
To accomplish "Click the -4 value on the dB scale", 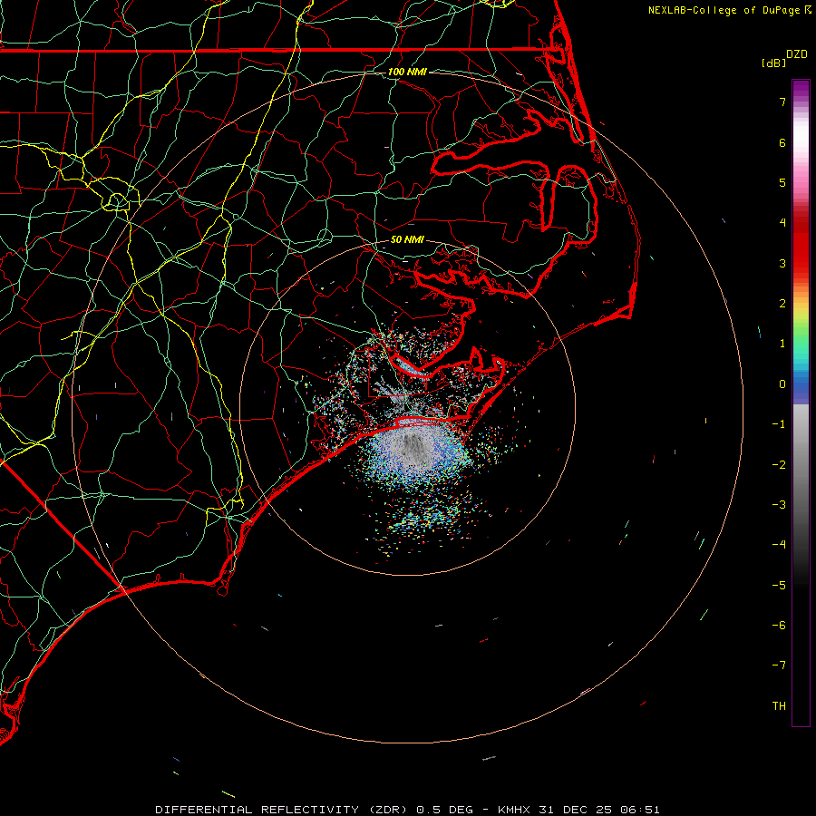I will pos(779,545).
